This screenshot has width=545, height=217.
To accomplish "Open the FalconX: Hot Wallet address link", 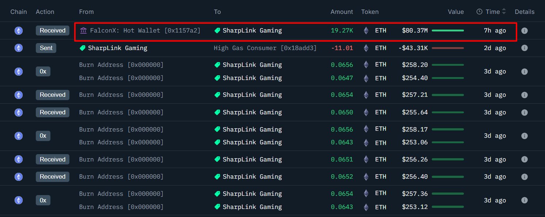I will coord(145,31).
